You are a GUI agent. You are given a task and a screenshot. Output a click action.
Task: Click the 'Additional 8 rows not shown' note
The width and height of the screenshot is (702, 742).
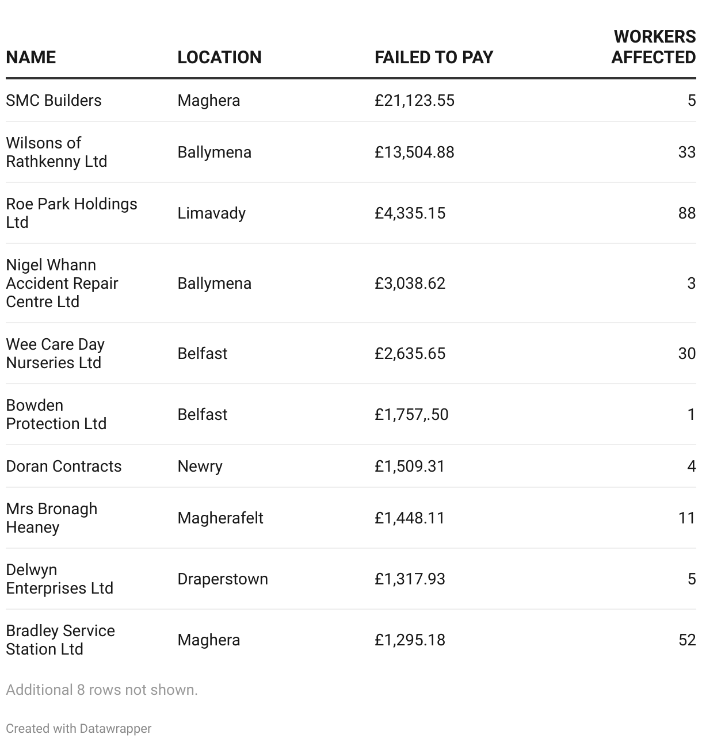click(102, 690)
